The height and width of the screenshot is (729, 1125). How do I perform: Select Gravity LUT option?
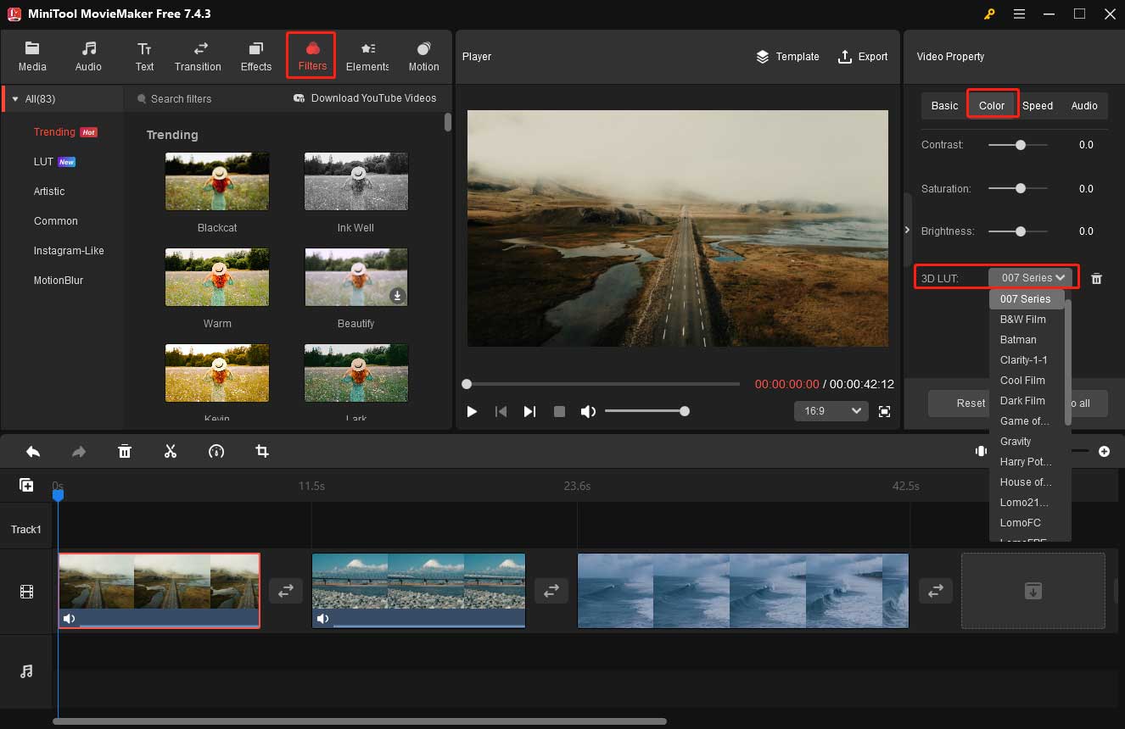tap(1027, 442)
